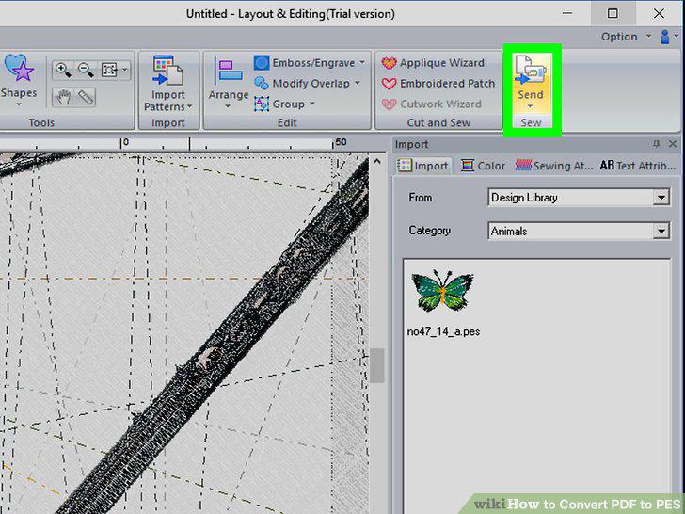Select the Zoom Out magnifier tool

coord(86,70)
